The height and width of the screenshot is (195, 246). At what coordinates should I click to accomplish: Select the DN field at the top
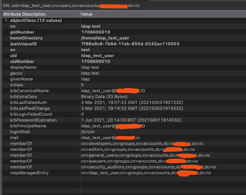tap(71, 5)
